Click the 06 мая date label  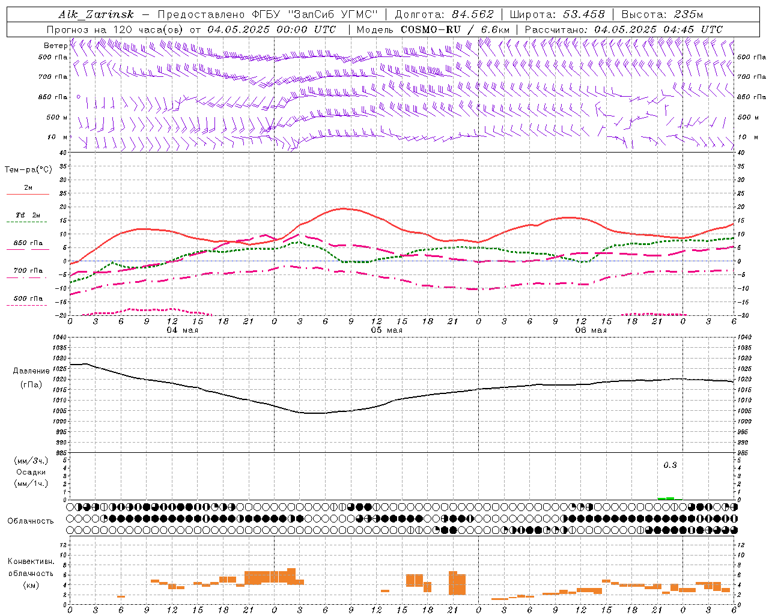pos(591,330)
